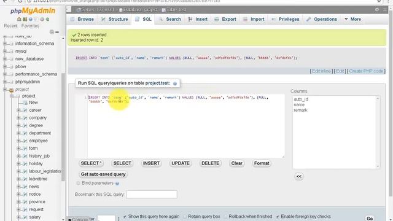Click the Edit inline link
The image size is (393, 221).
(321, 71)
